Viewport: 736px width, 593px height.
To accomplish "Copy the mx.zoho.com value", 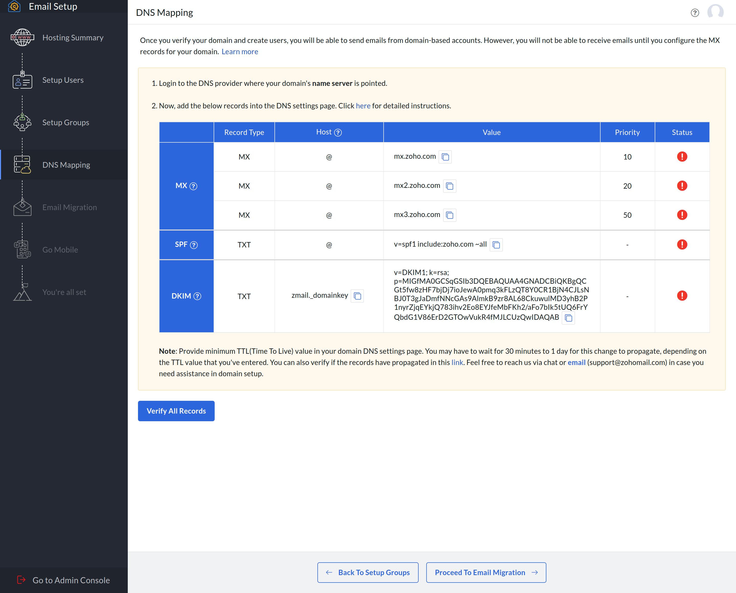I will (x=445, y=157).
